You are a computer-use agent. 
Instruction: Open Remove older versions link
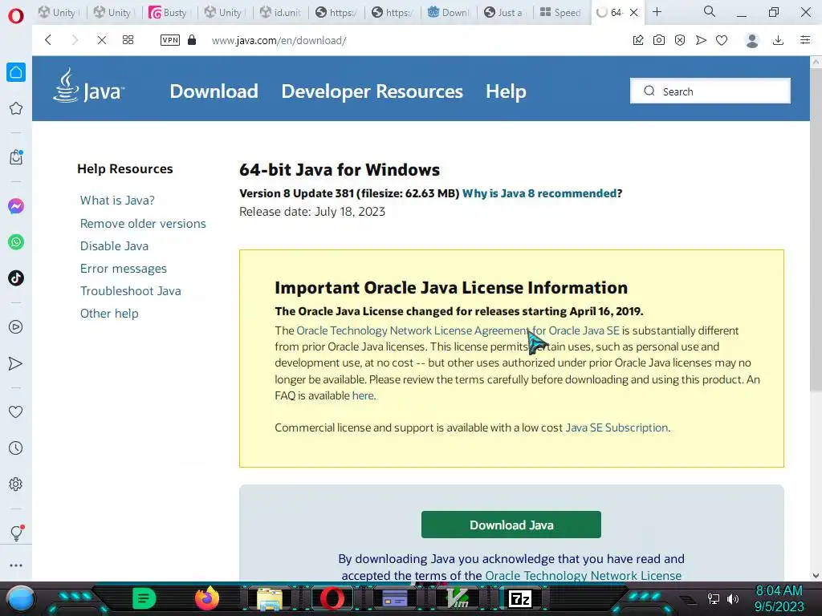[x=143, y=224]
